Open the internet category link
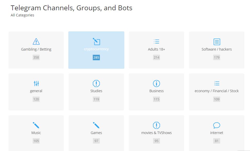 (217, 133)
